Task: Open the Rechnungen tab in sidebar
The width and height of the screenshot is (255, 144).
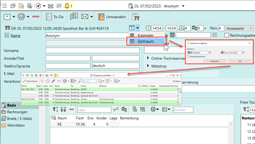Action: click(x=17, y=112)
